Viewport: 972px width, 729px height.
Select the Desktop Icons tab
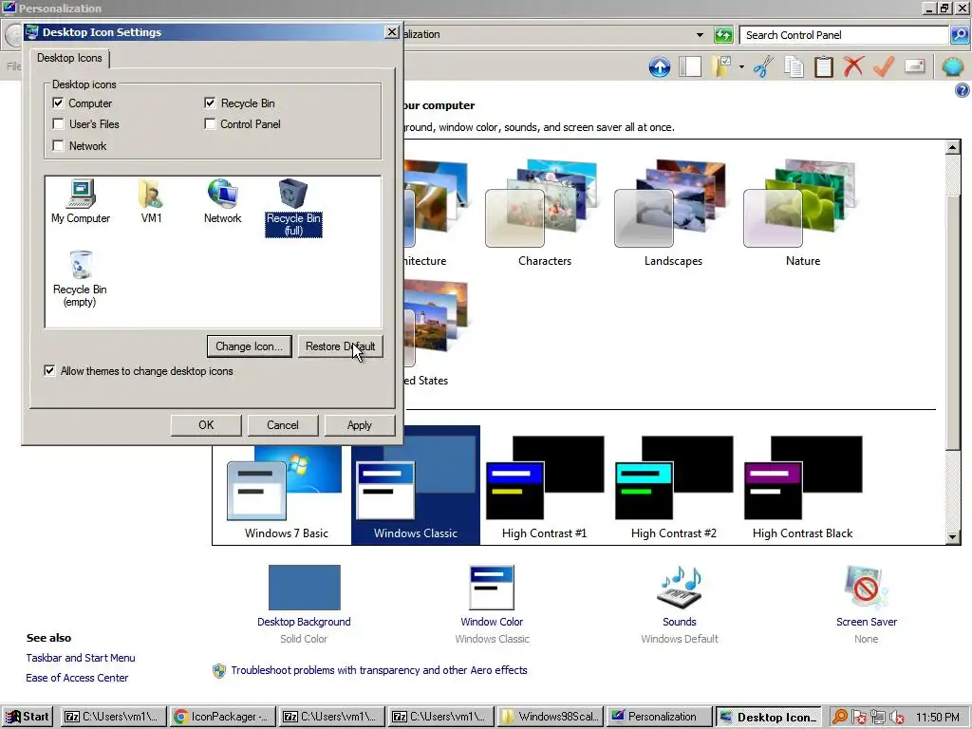pos(69,58)
